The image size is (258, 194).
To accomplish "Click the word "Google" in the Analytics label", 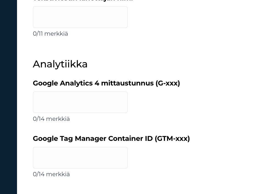I will click(x=45, y=83).
